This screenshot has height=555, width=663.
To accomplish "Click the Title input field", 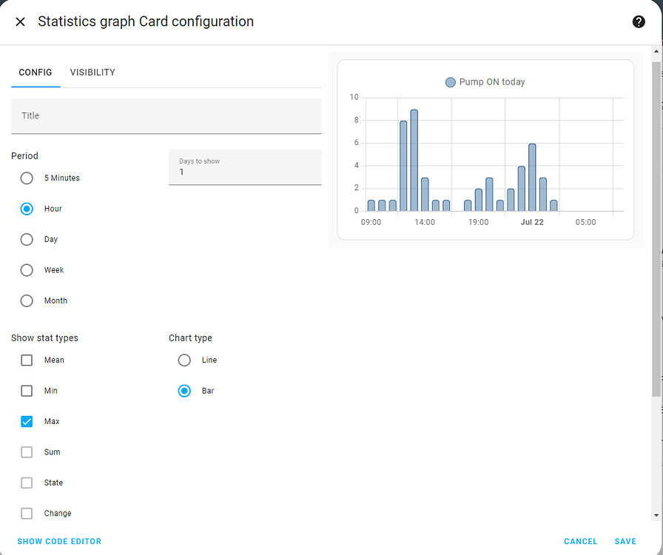I will [166, 115].
